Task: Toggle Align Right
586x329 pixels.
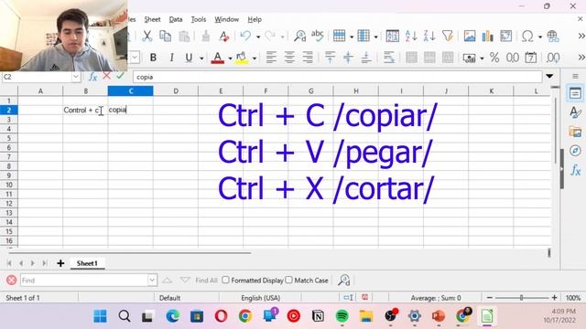Action: pos(308,58)
